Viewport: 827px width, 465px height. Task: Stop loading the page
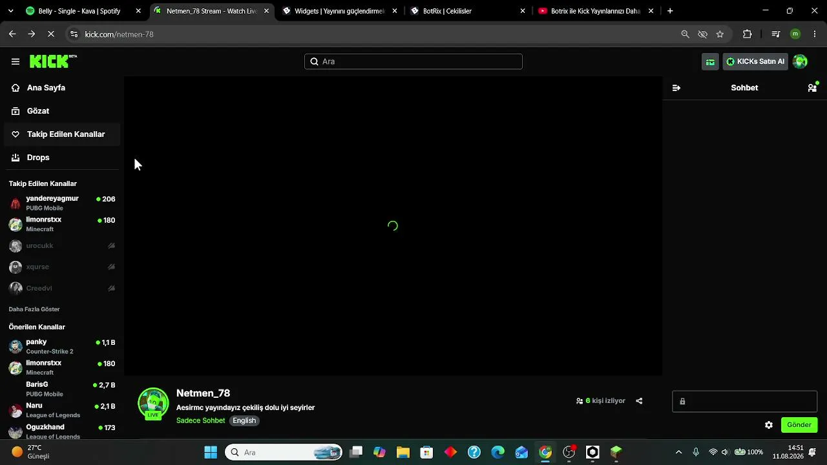point(51,34)
